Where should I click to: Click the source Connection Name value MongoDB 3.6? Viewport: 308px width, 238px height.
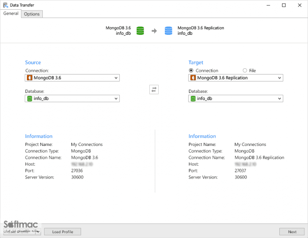pyautogui.click(x=85, y=158)
